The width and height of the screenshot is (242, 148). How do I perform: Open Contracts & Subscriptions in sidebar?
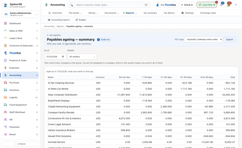click(20, 46)
